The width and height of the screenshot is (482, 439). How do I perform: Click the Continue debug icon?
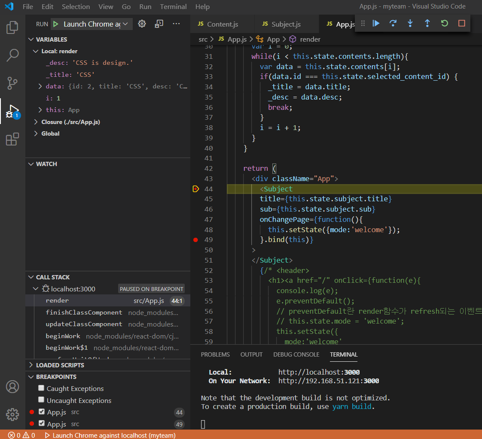375,23
